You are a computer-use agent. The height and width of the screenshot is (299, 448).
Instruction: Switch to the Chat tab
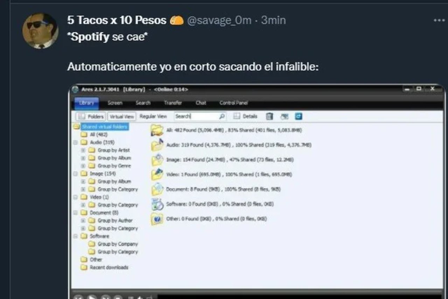tap(201, 103)
